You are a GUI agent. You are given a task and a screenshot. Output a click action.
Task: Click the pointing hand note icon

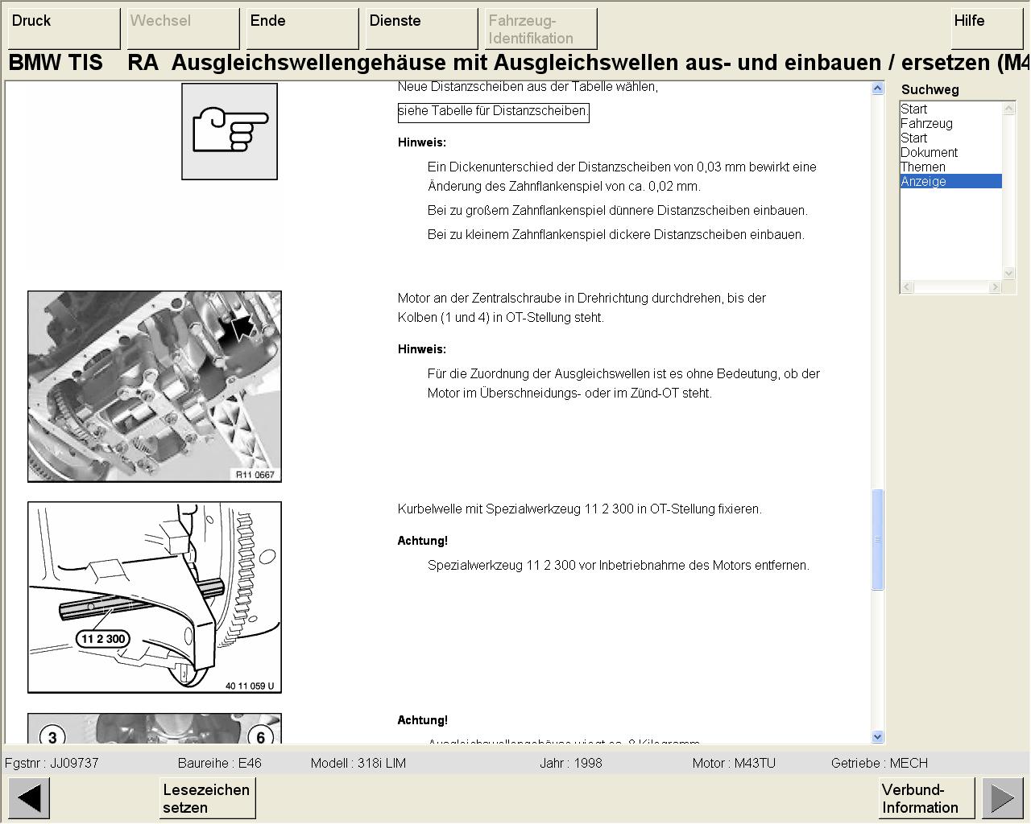(x=230, y=131)
